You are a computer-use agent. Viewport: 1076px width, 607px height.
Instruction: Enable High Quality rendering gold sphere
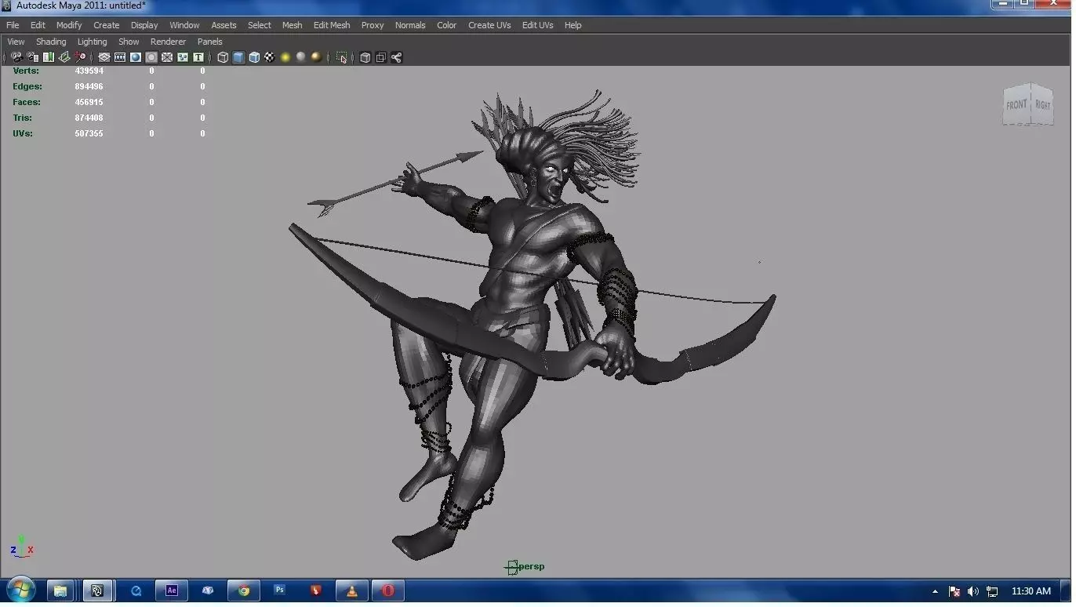(316, 57)
